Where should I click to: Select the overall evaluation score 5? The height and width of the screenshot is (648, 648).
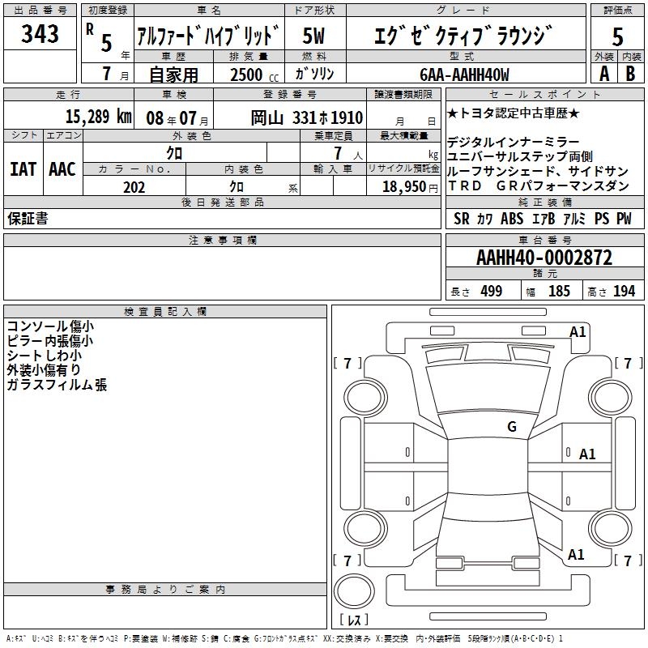tap(617, 36)
